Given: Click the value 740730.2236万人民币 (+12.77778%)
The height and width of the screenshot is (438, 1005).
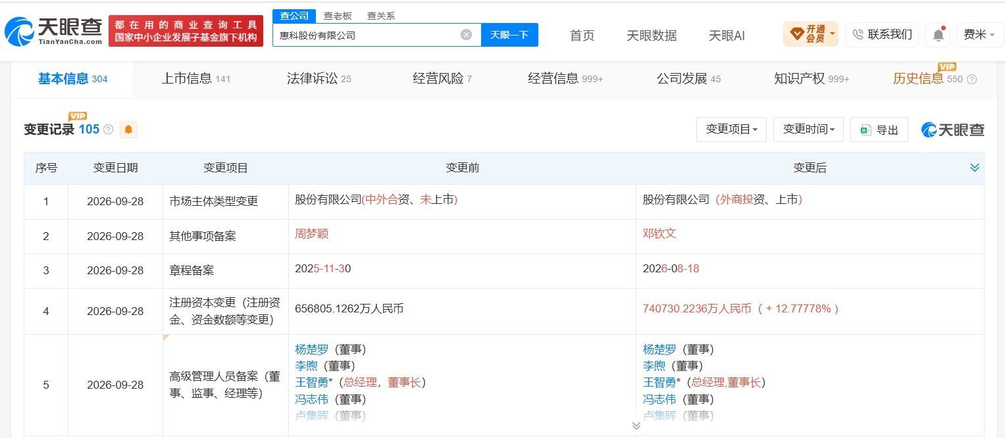Looking at the screenshot, I should coord(741,308).
